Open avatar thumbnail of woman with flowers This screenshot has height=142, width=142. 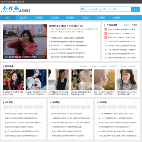13,80
